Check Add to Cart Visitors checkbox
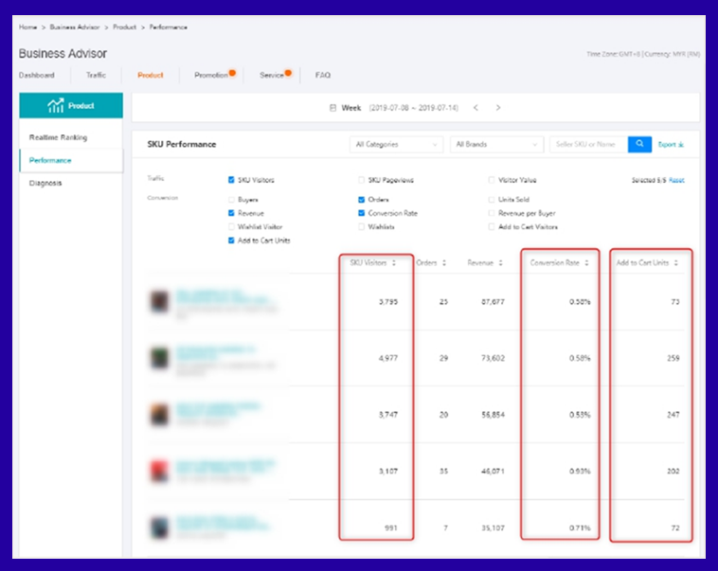 tap(492, 226)
